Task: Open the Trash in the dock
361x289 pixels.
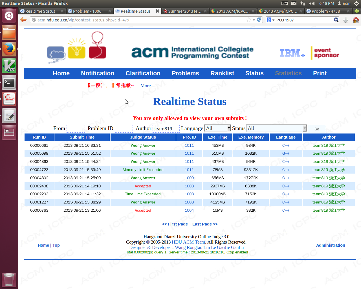Action: [9, 279]
